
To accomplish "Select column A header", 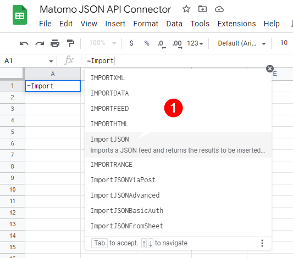I will 53,74.
